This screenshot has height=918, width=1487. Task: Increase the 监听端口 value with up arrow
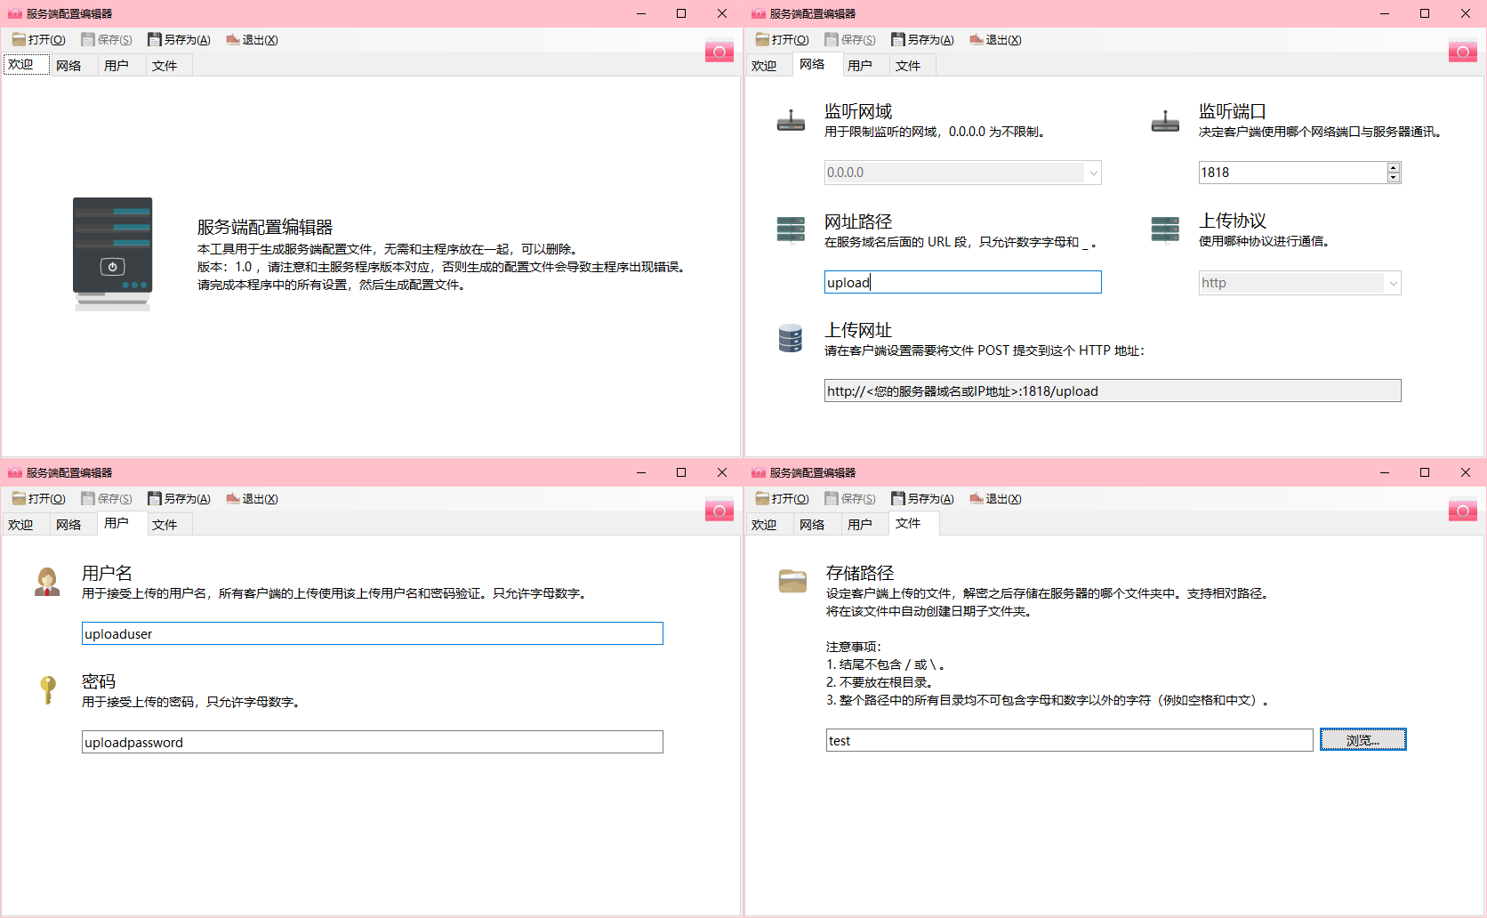pos(1394,167)
